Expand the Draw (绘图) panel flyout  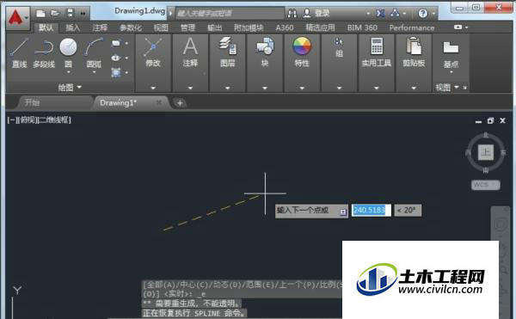pos(70,88)
